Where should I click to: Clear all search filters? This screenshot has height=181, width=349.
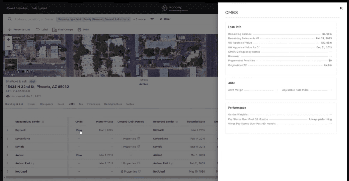point(165,19)
